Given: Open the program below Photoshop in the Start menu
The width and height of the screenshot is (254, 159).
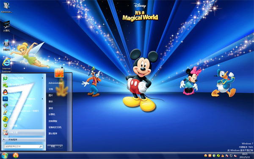Looking at the screenshot, I should click(23, 106).
